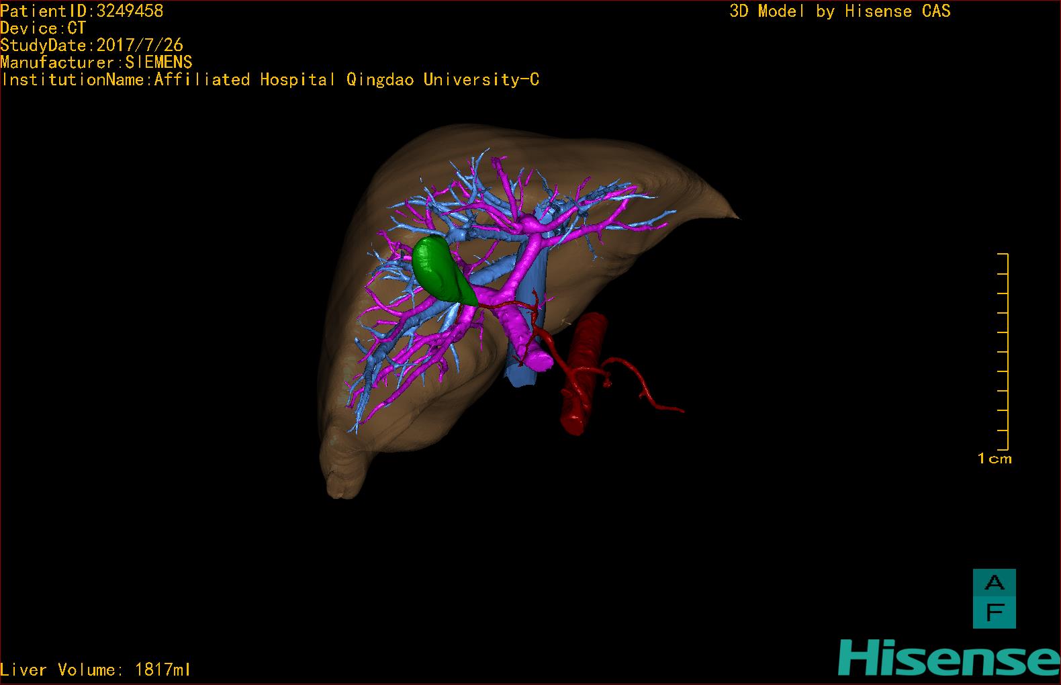Click the InstitutionName Affiliated Hospital text
This screenshot has height=685, width=1061.
(270, 80)
